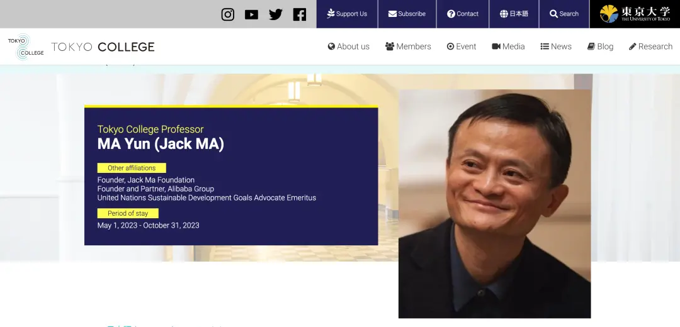Select the Event menu item
The width and height of the screenshot is (680, 327).
tap(462, 47)
